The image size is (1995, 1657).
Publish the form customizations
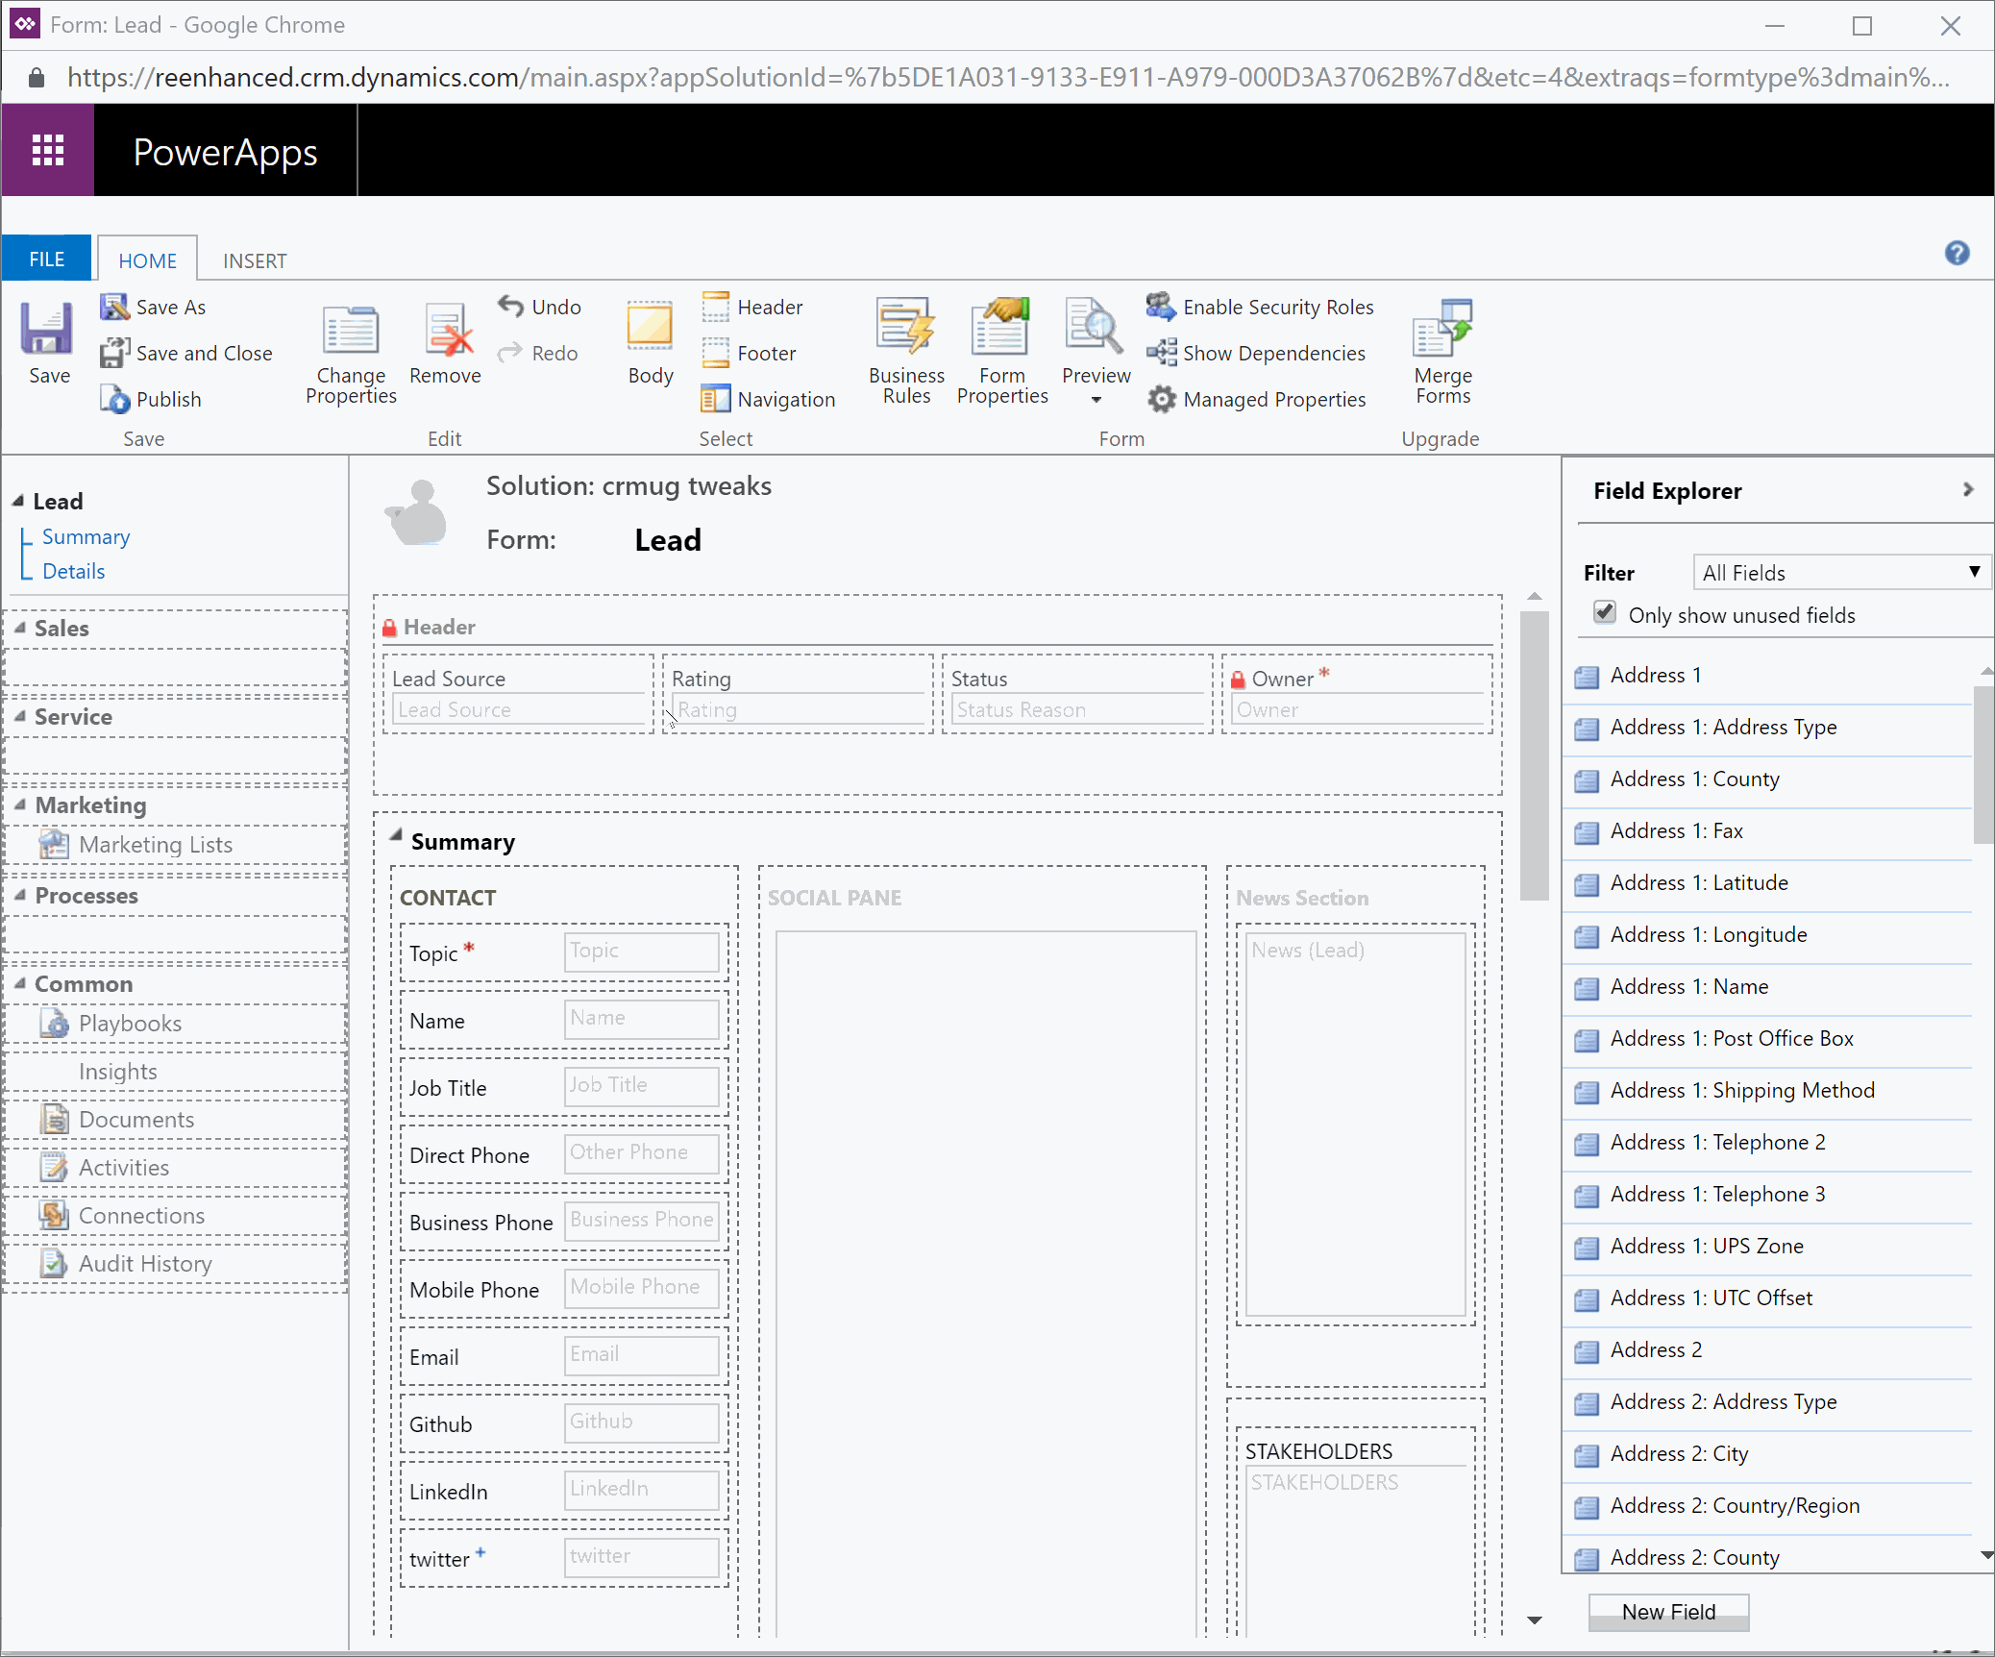click(x=151, y=399)
